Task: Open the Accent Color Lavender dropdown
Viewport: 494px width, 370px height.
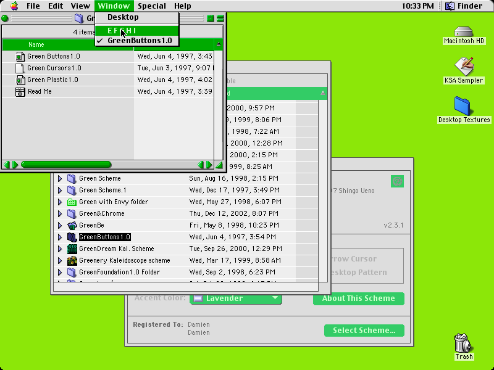Action: 236,298
